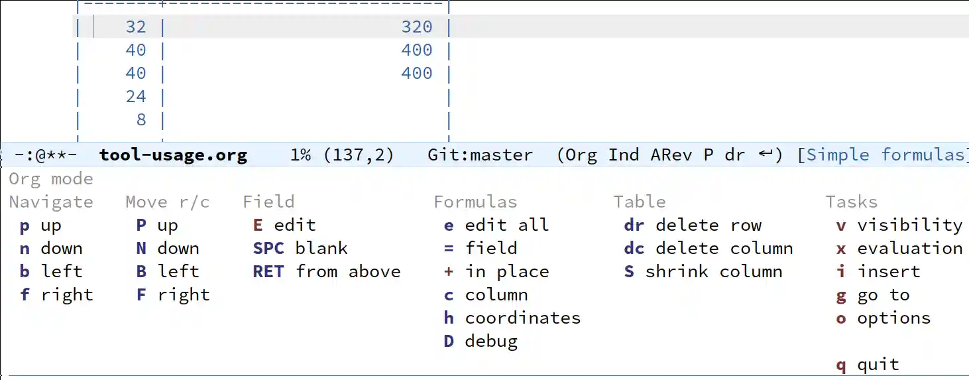Select 'dc delete column' under Table
Screen dimensions: 969x380
click(x=709, y=249)
